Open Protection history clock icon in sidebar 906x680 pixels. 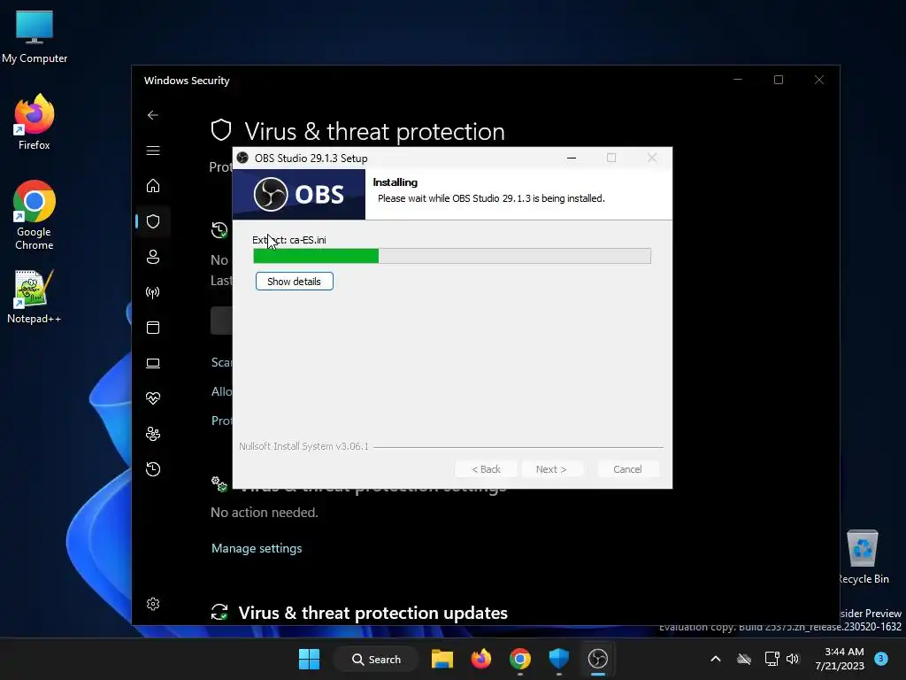pos(152,469)
